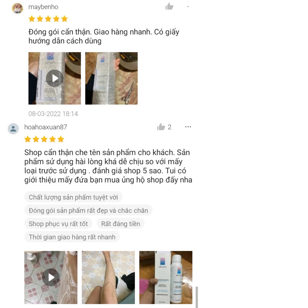Click the vertical scrollbar at bottom right

tap(197, 297)
